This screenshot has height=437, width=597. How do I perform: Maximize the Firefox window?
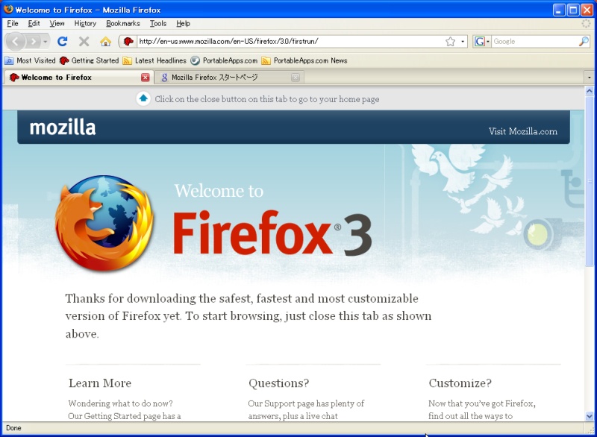[573, 10]
